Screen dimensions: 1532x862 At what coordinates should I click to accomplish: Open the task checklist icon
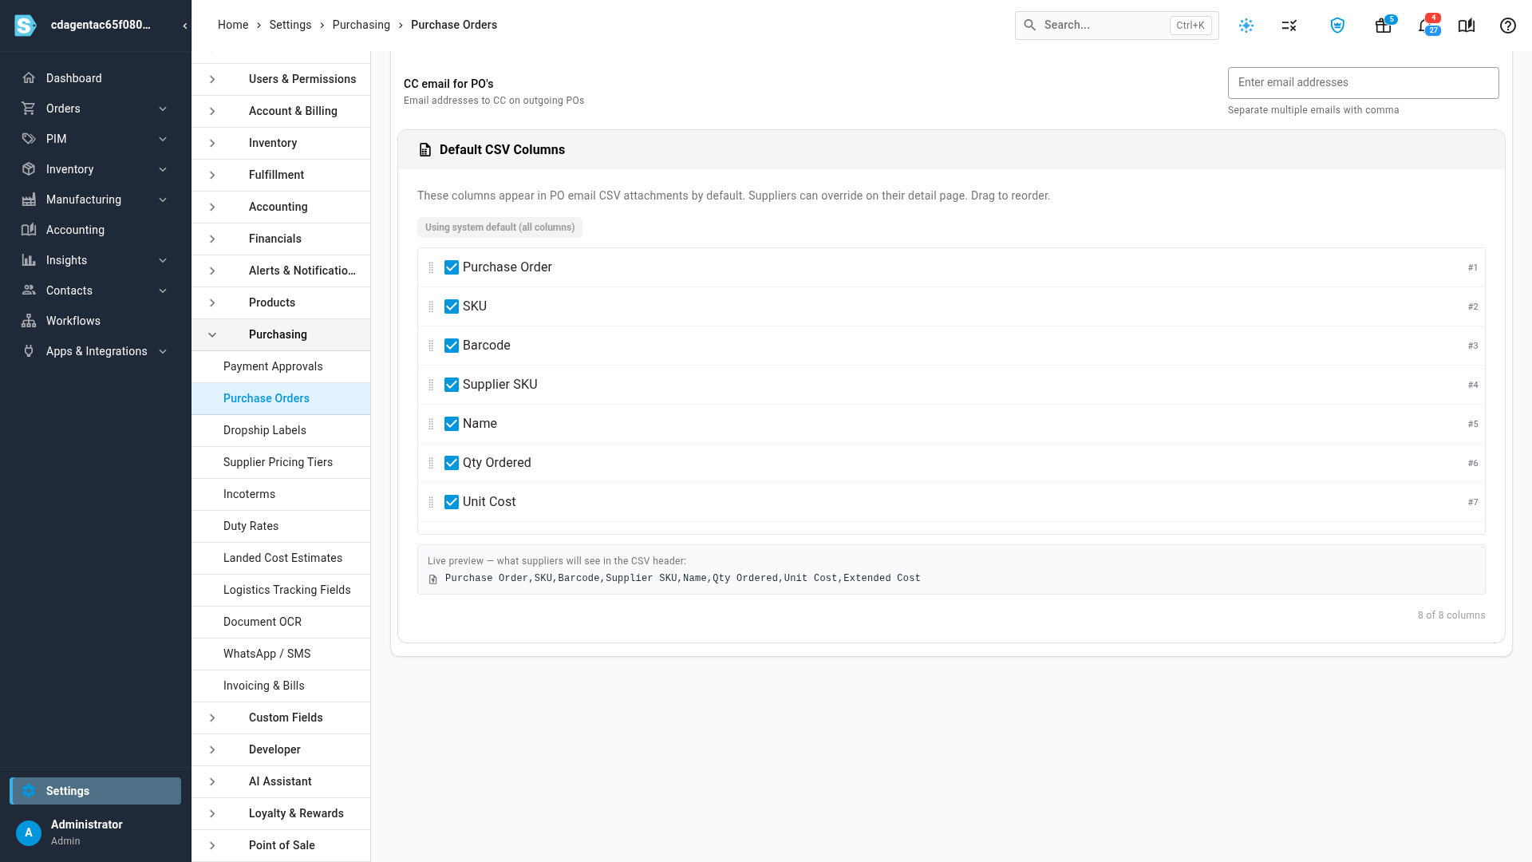1289,26
